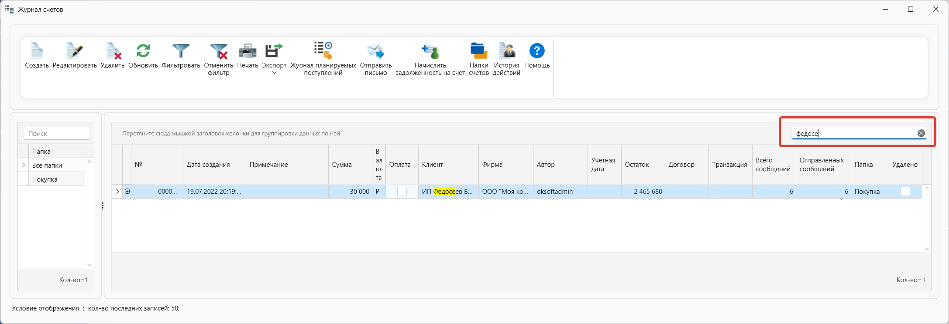Image resolution: width=949 pixels, height=324 pixels.
Task: Click the Всего сообщений column header
Action: pos(774,165)
